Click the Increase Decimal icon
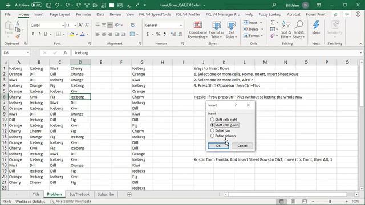Image resolution: width=365 pixels, height=205 pixels. click(173, 34)
